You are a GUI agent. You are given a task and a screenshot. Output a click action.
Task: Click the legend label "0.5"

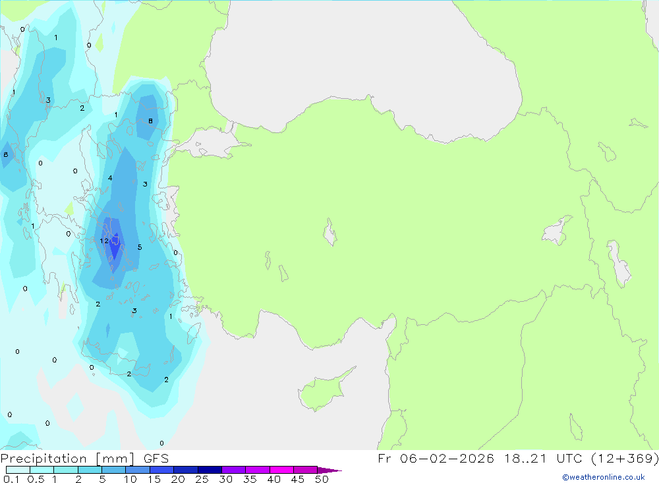[x=36, y=479]
